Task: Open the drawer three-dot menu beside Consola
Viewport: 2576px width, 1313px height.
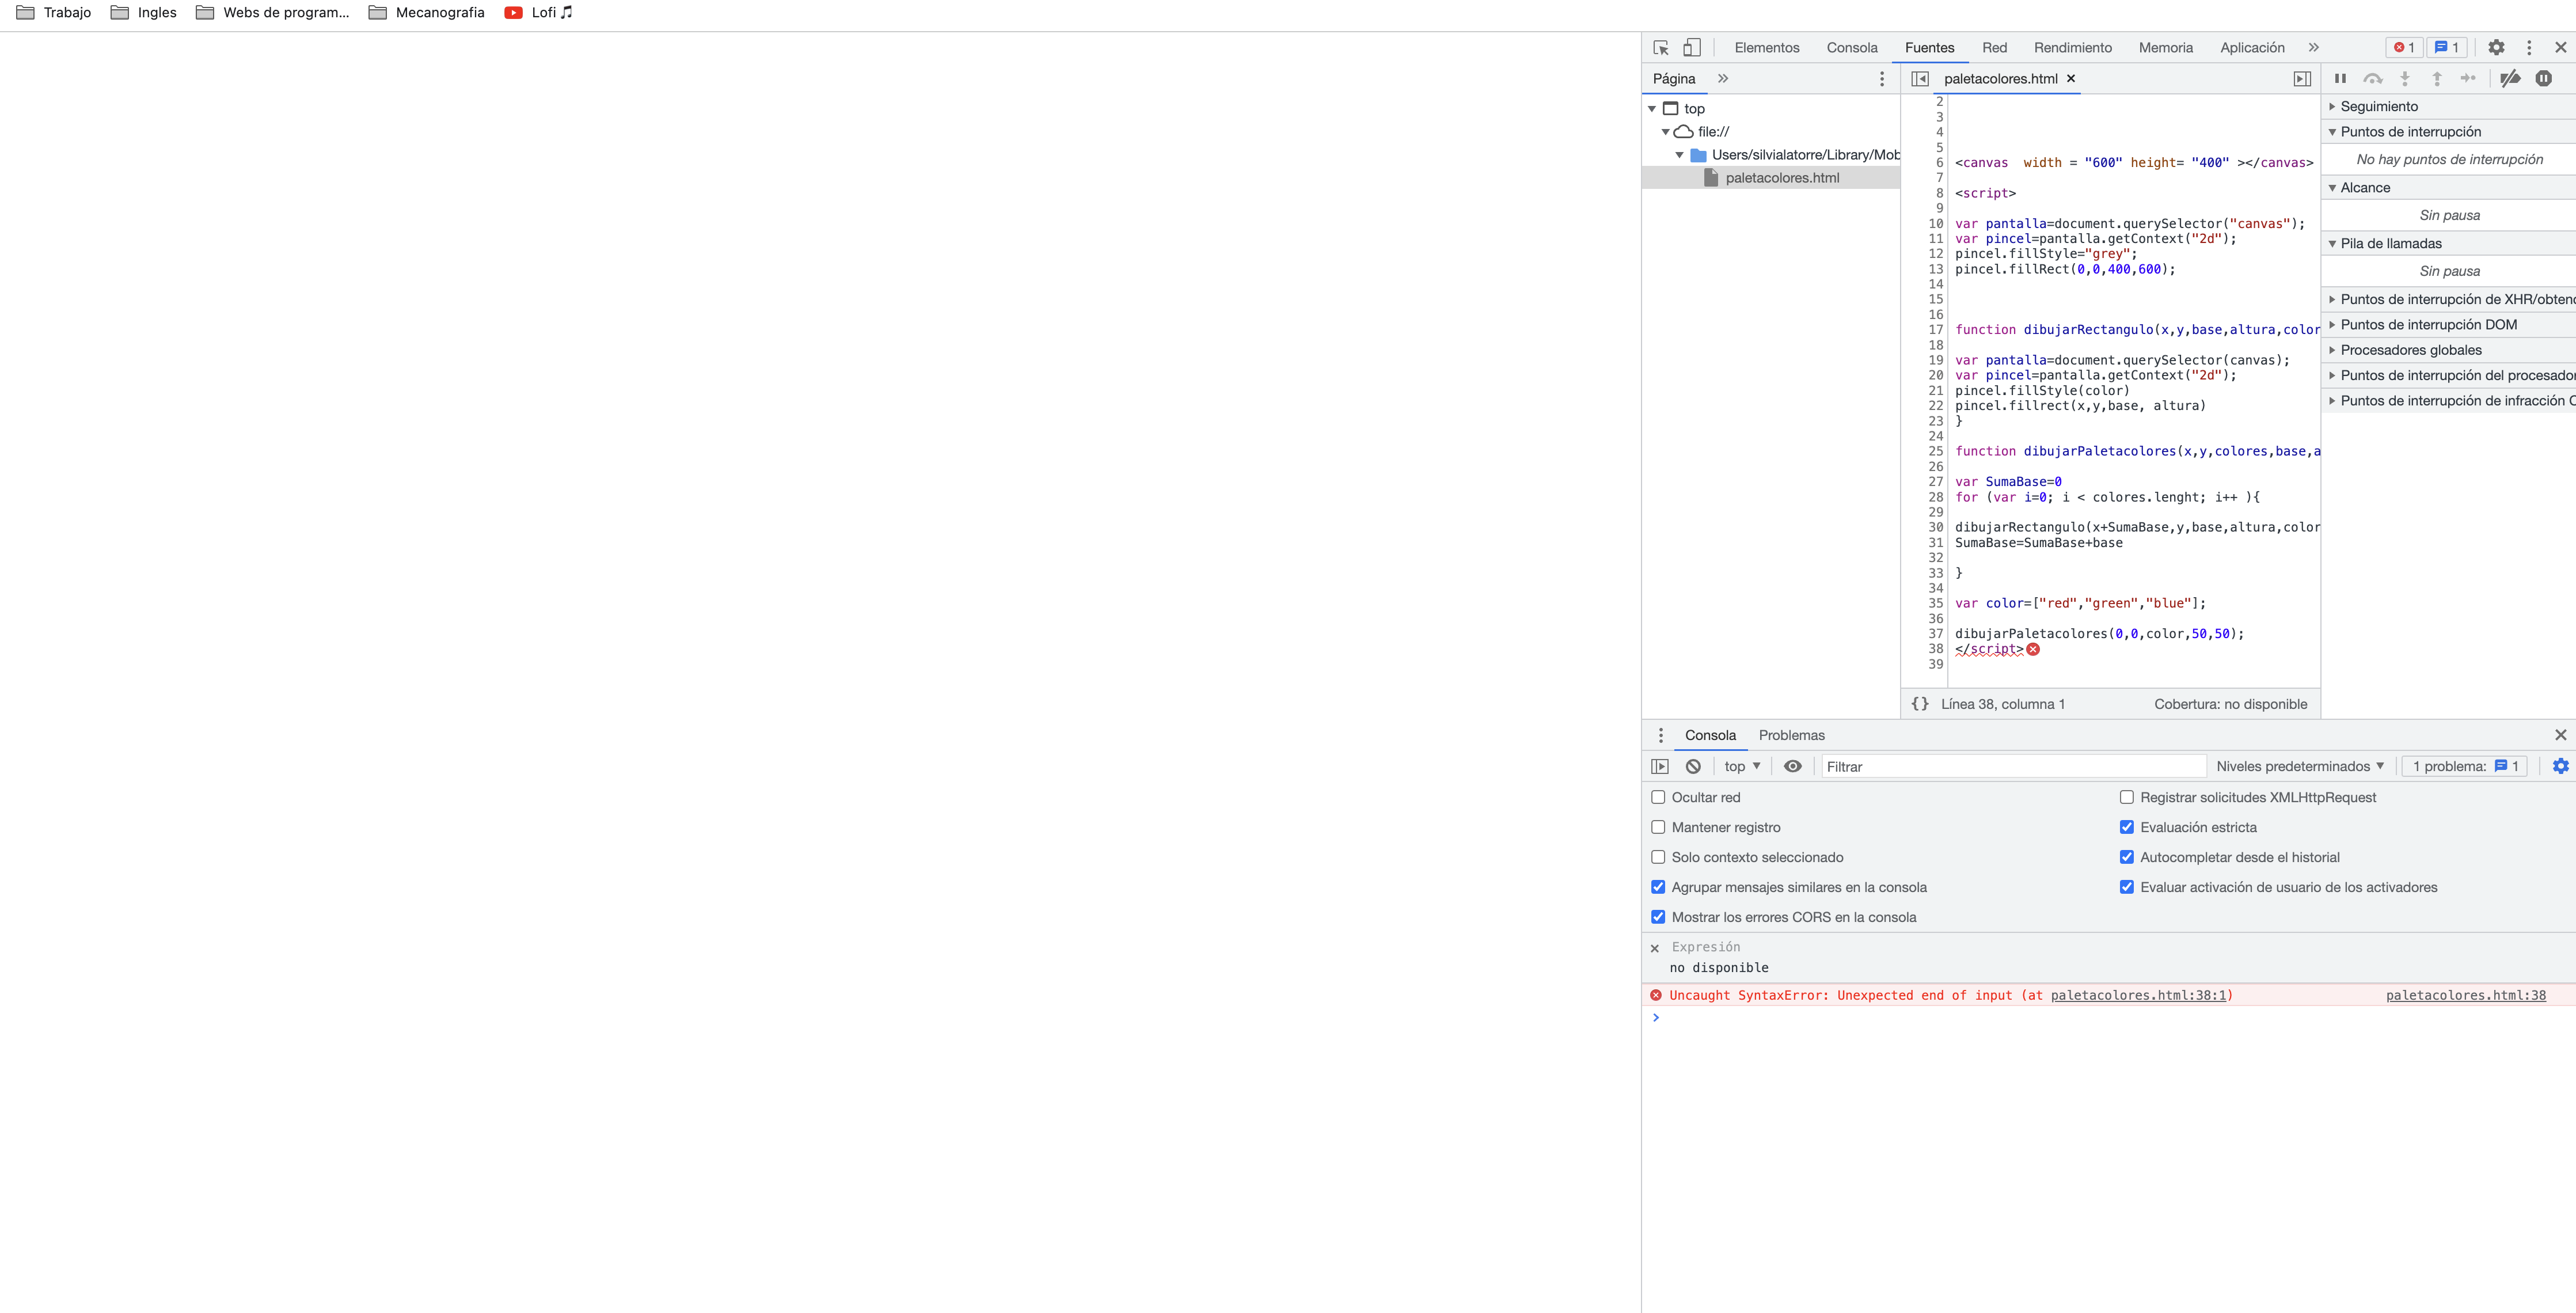Action: click(x=1661, y=735)
